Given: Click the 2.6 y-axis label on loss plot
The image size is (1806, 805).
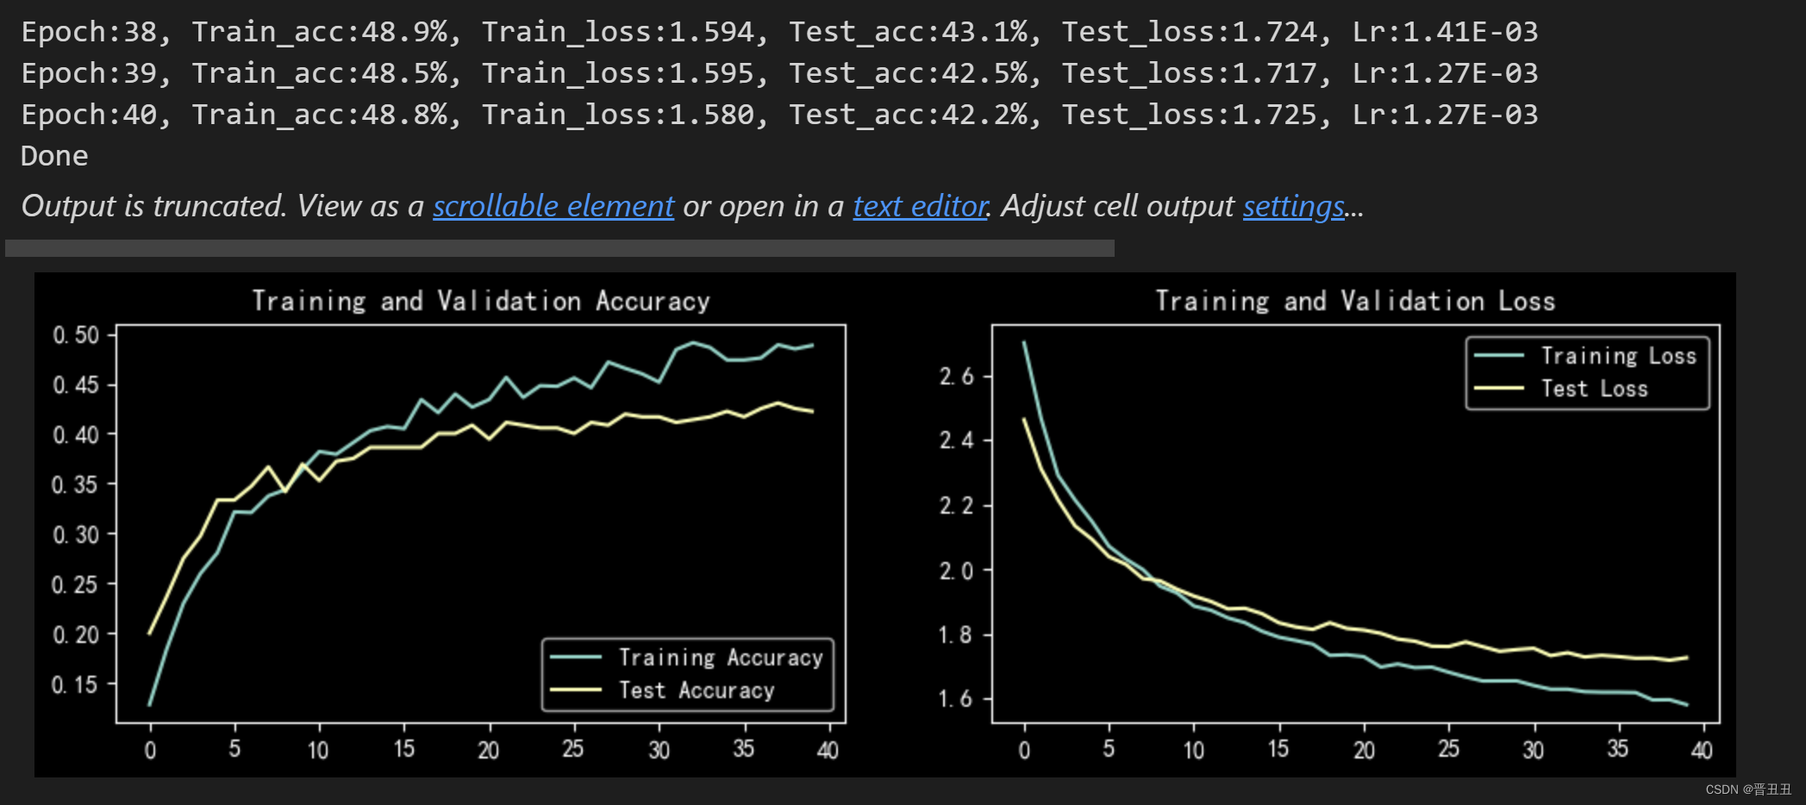Looking at the screenshot, I should pyautogui.click(x=956, y=377).
